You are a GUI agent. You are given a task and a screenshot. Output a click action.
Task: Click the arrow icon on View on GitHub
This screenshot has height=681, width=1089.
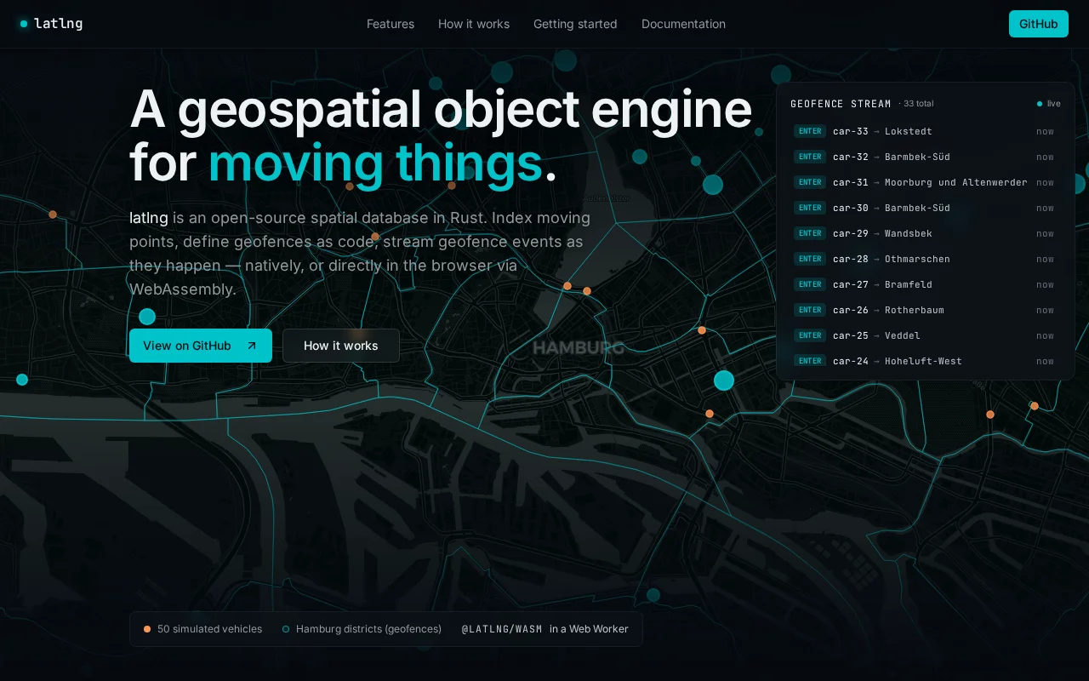pyautogui.click(x=251, y=346)
